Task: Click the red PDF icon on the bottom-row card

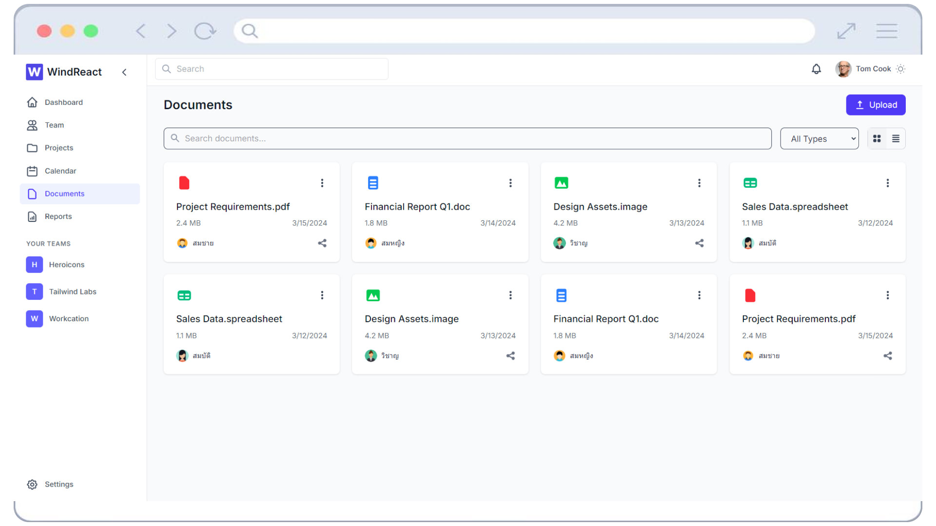Action: [750, 295]
